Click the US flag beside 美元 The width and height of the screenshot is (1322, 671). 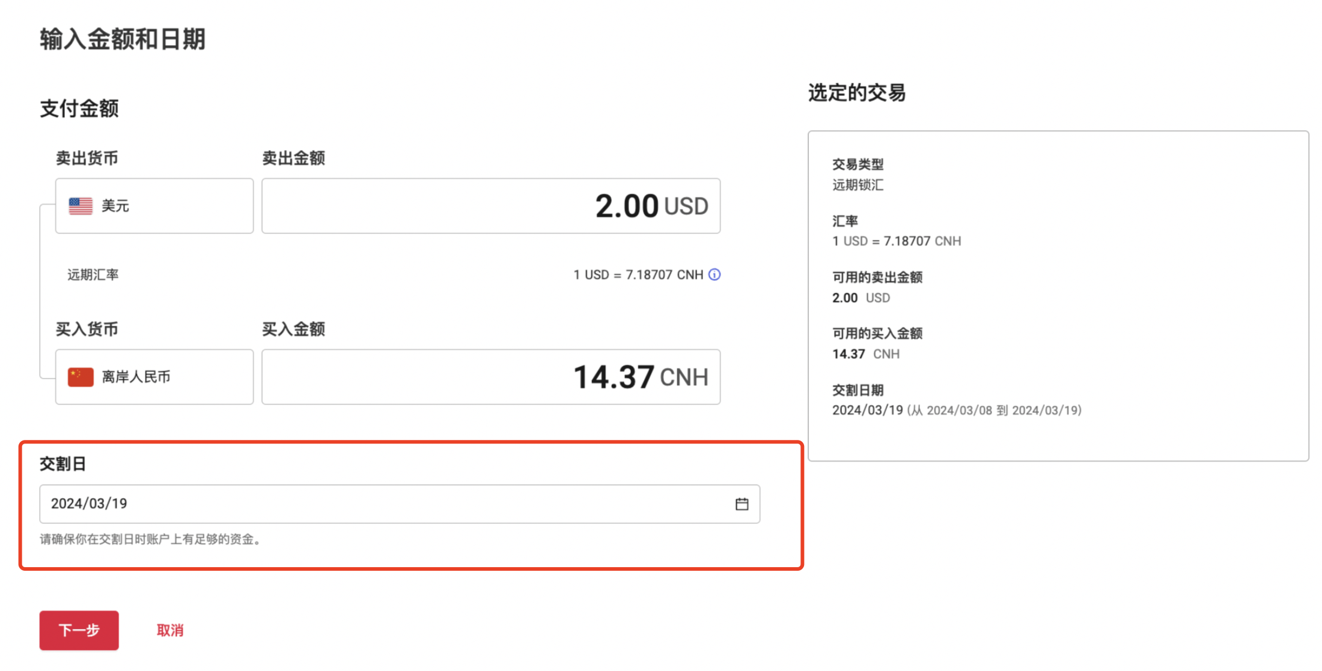click(80, 205)
